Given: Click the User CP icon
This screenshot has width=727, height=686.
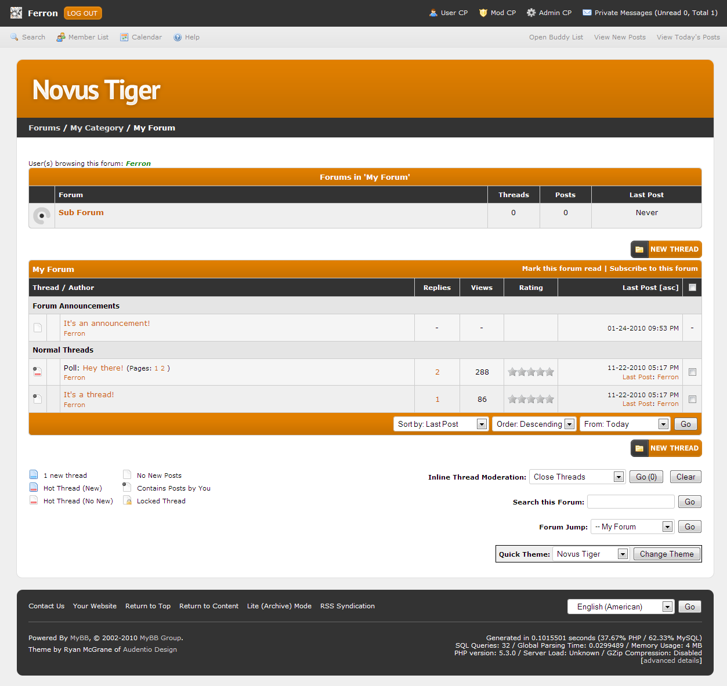Looking at the screenshot, I should [x=433, y=13].
